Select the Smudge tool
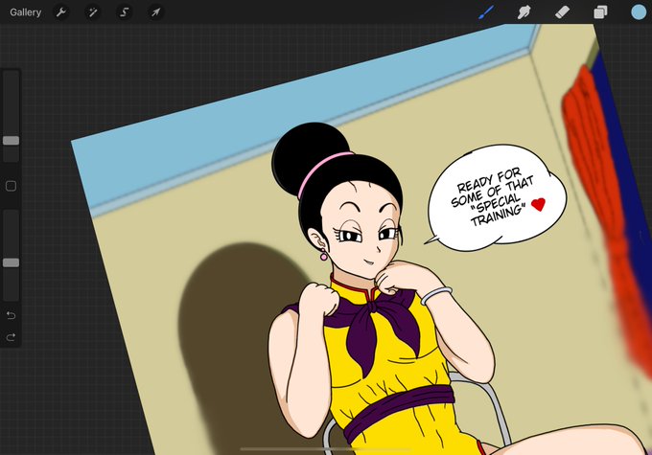Screen dimensions: 652x455 524,12
